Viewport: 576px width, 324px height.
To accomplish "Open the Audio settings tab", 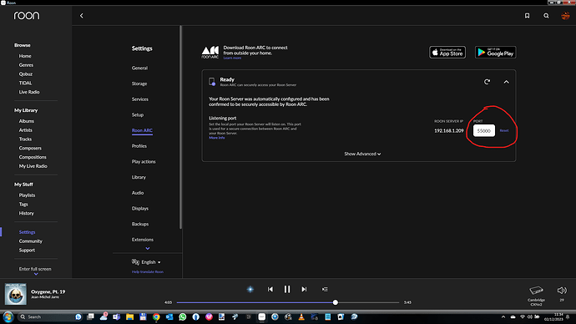I will pyautogui.click(x=138, y=193).
